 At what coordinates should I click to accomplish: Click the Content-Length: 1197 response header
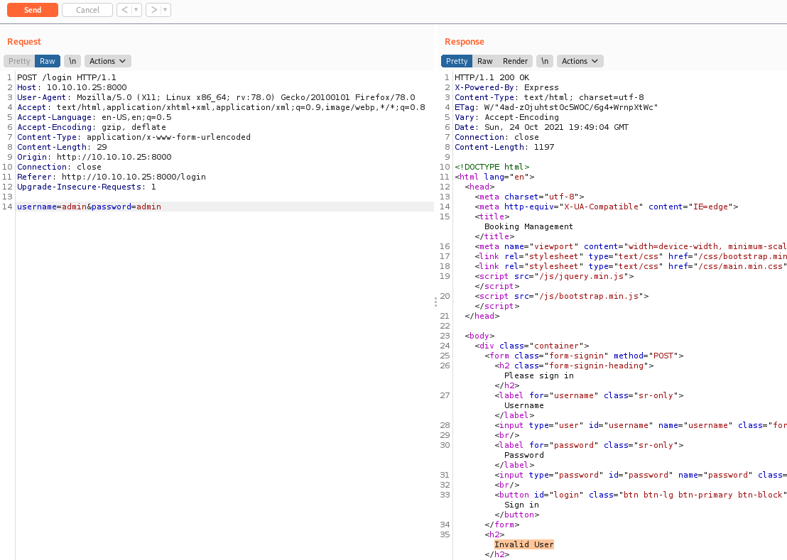(x=504, y=147)
